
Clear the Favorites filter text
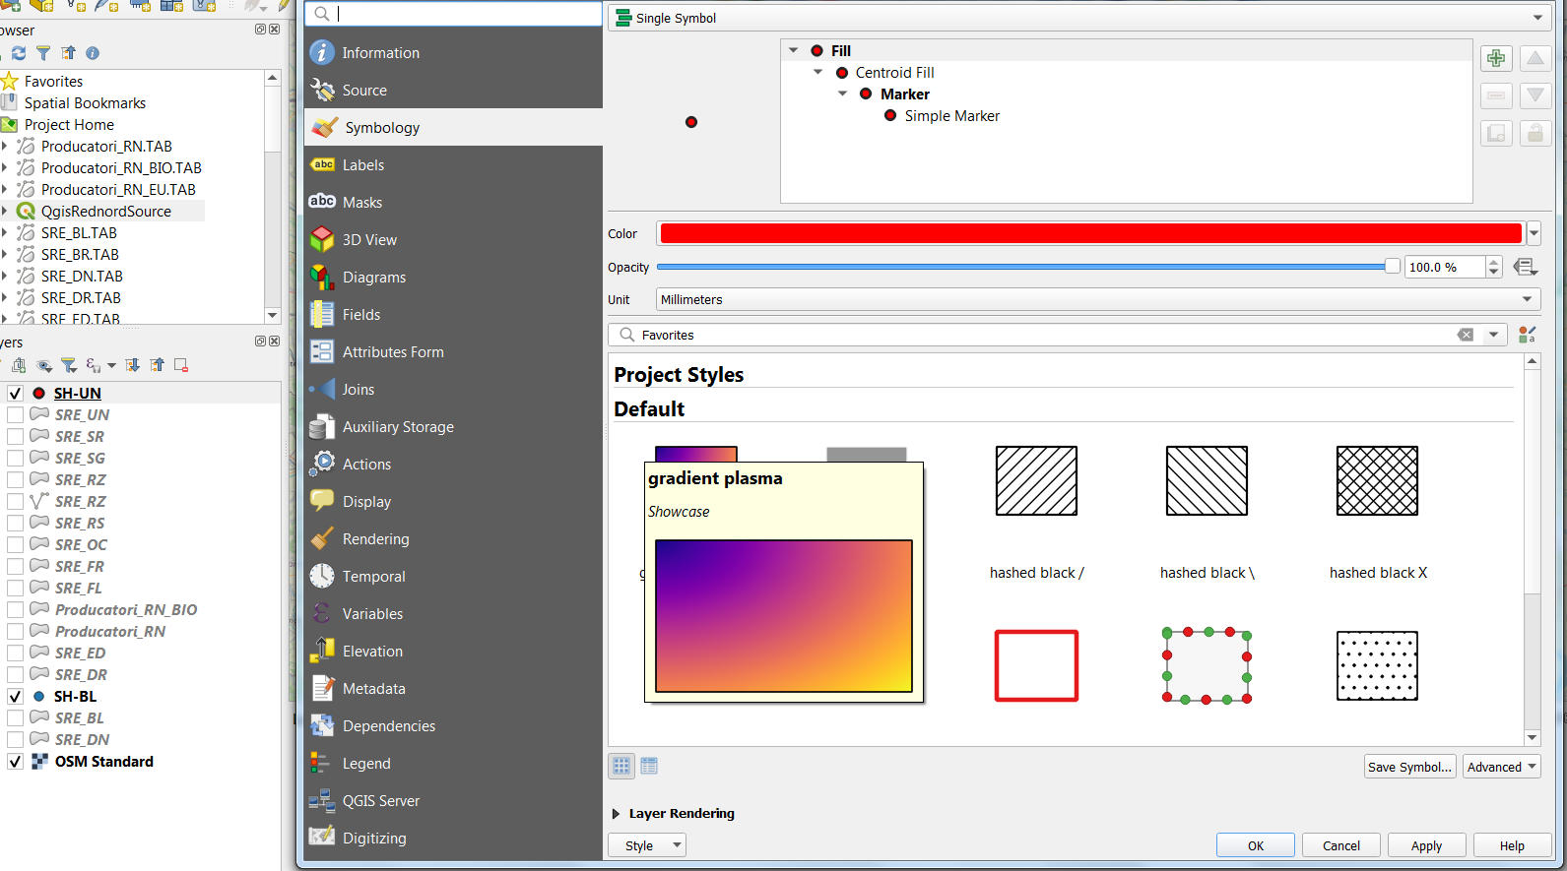coord(1466,335)
